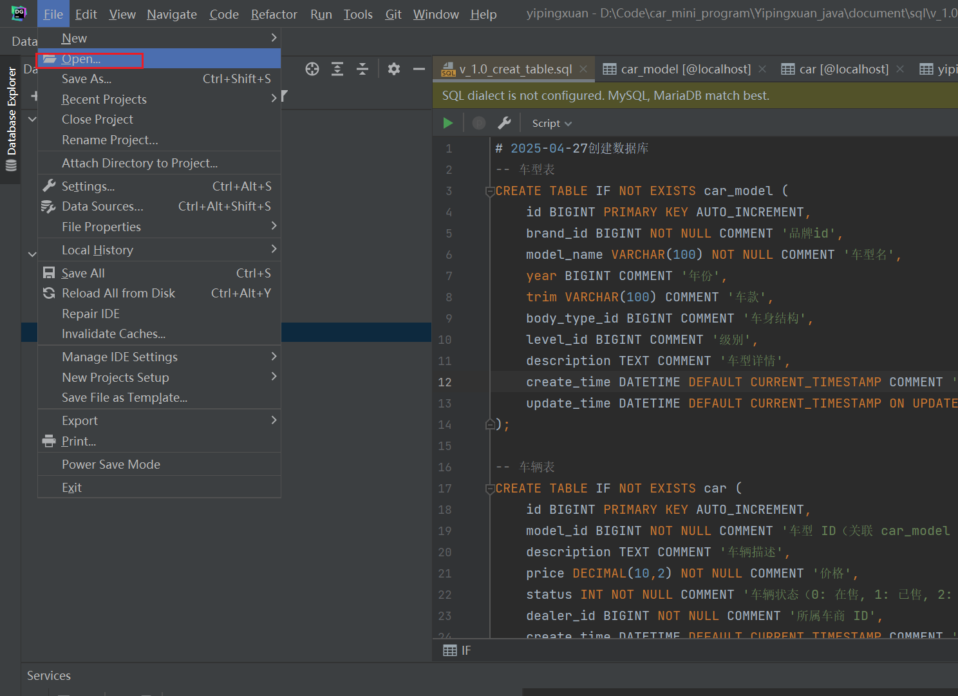The image size is (958, 696).
Task: Click the wrench icon in the editor toolbar
Action: point(504,123)
